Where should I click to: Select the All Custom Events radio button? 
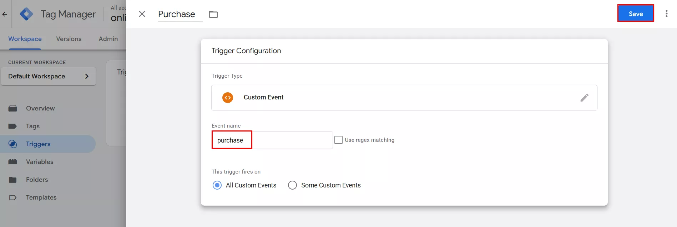pyautogui.click(x=217, y=185)
